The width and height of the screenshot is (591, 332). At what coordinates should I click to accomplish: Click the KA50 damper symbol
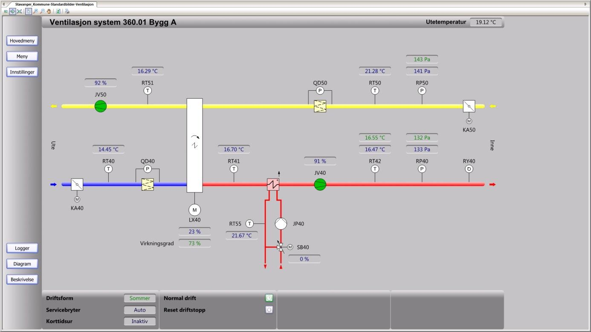pos(469,106)
